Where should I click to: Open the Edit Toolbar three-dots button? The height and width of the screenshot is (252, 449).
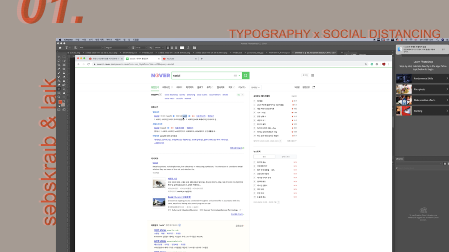pos(64,97)
